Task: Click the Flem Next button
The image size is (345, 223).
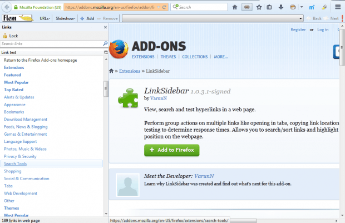Action: (332, 18)
